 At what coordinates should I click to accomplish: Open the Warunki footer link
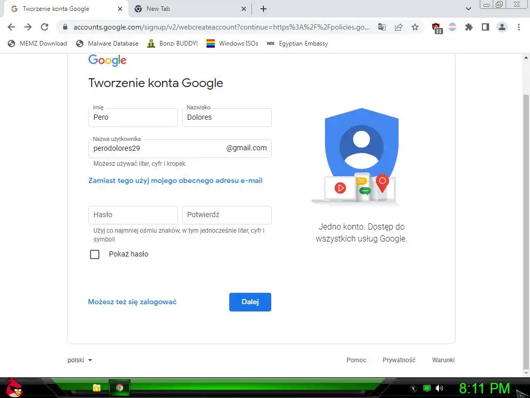pyautogui.click(x=443, y=360)
